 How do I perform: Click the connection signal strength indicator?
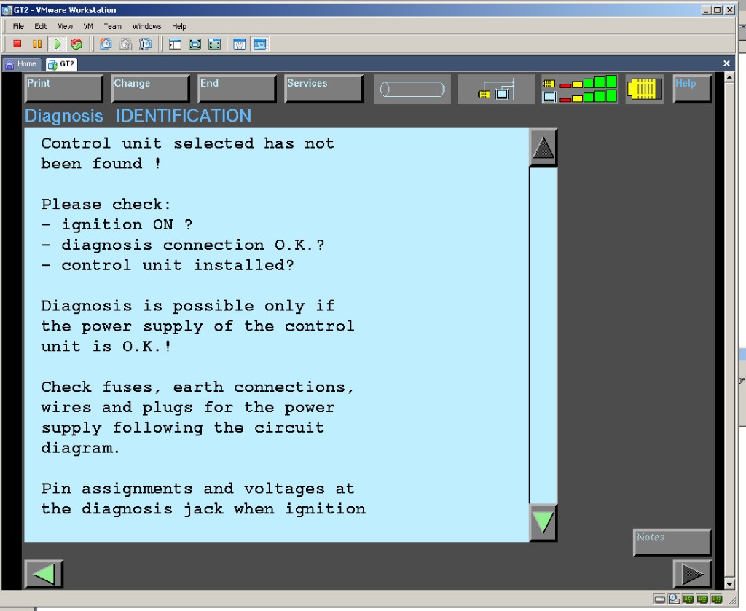pos(580,89)
